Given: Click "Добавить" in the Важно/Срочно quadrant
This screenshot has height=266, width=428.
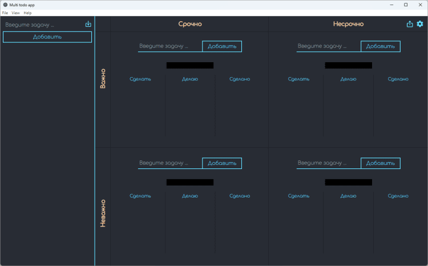Looking at the screenshot, I should coord(222,46).
